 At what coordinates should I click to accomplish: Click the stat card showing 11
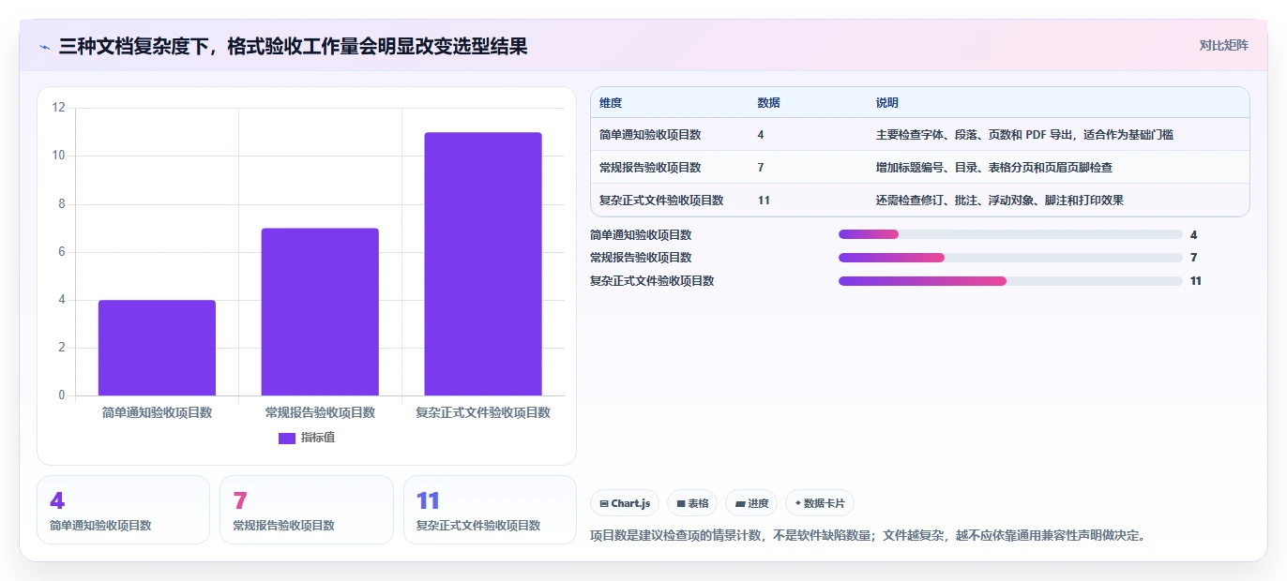pyautogui.click(x=490, y=510)
